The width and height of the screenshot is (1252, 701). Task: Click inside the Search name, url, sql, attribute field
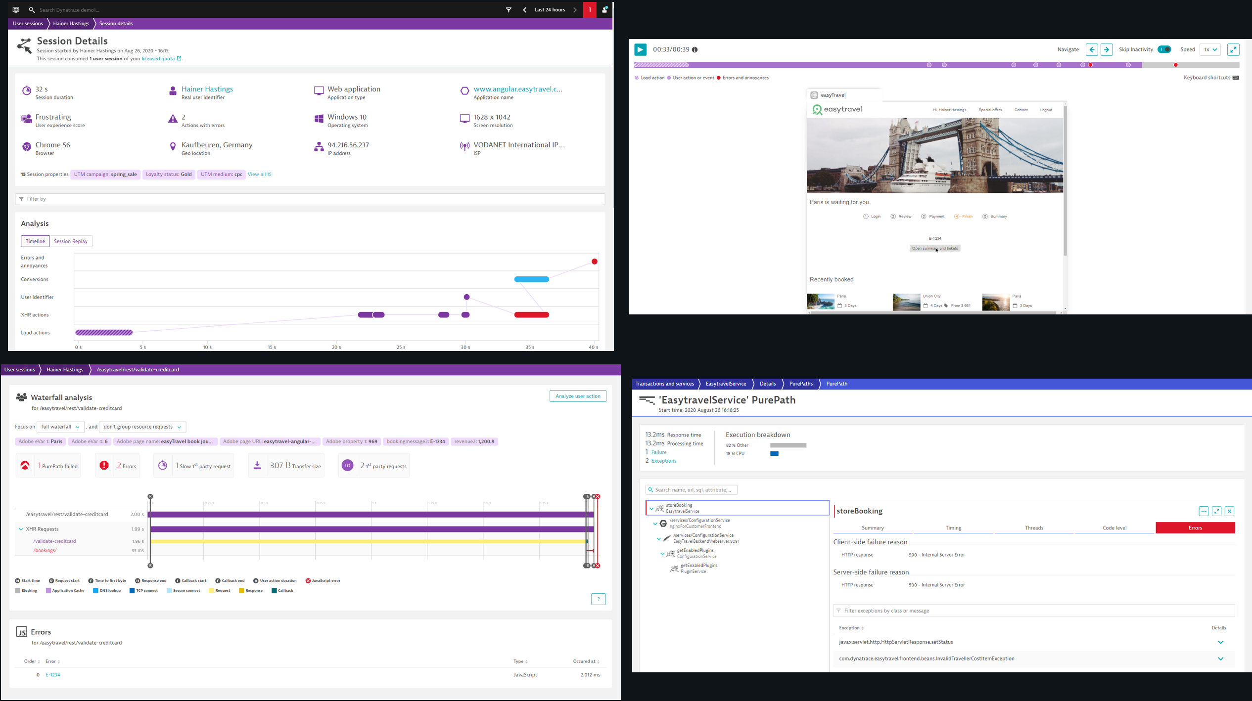tap(693, 489)
